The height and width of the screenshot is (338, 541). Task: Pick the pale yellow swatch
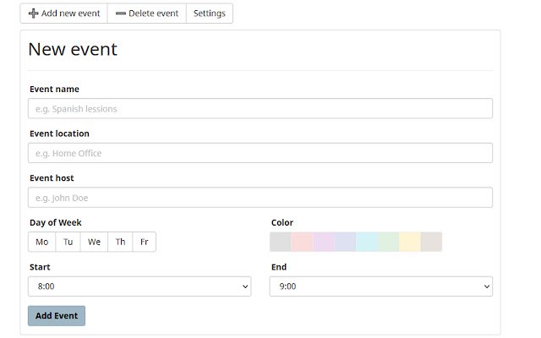pos(410,243)
